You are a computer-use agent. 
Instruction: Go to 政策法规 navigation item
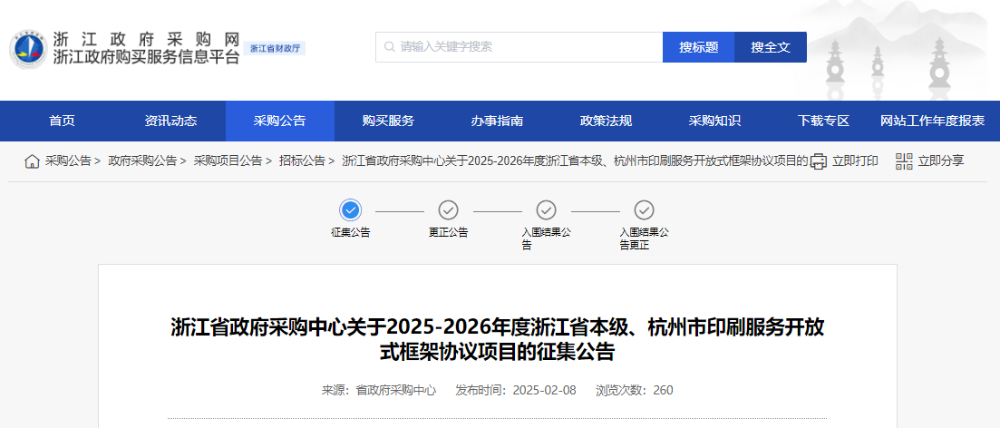click(606, 122)
